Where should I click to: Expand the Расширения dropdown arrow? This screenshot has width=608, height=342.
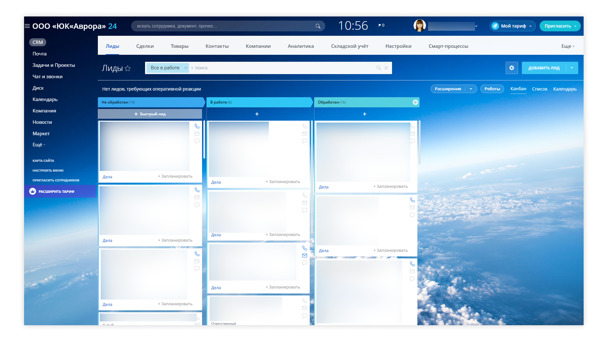click(471, 89)
